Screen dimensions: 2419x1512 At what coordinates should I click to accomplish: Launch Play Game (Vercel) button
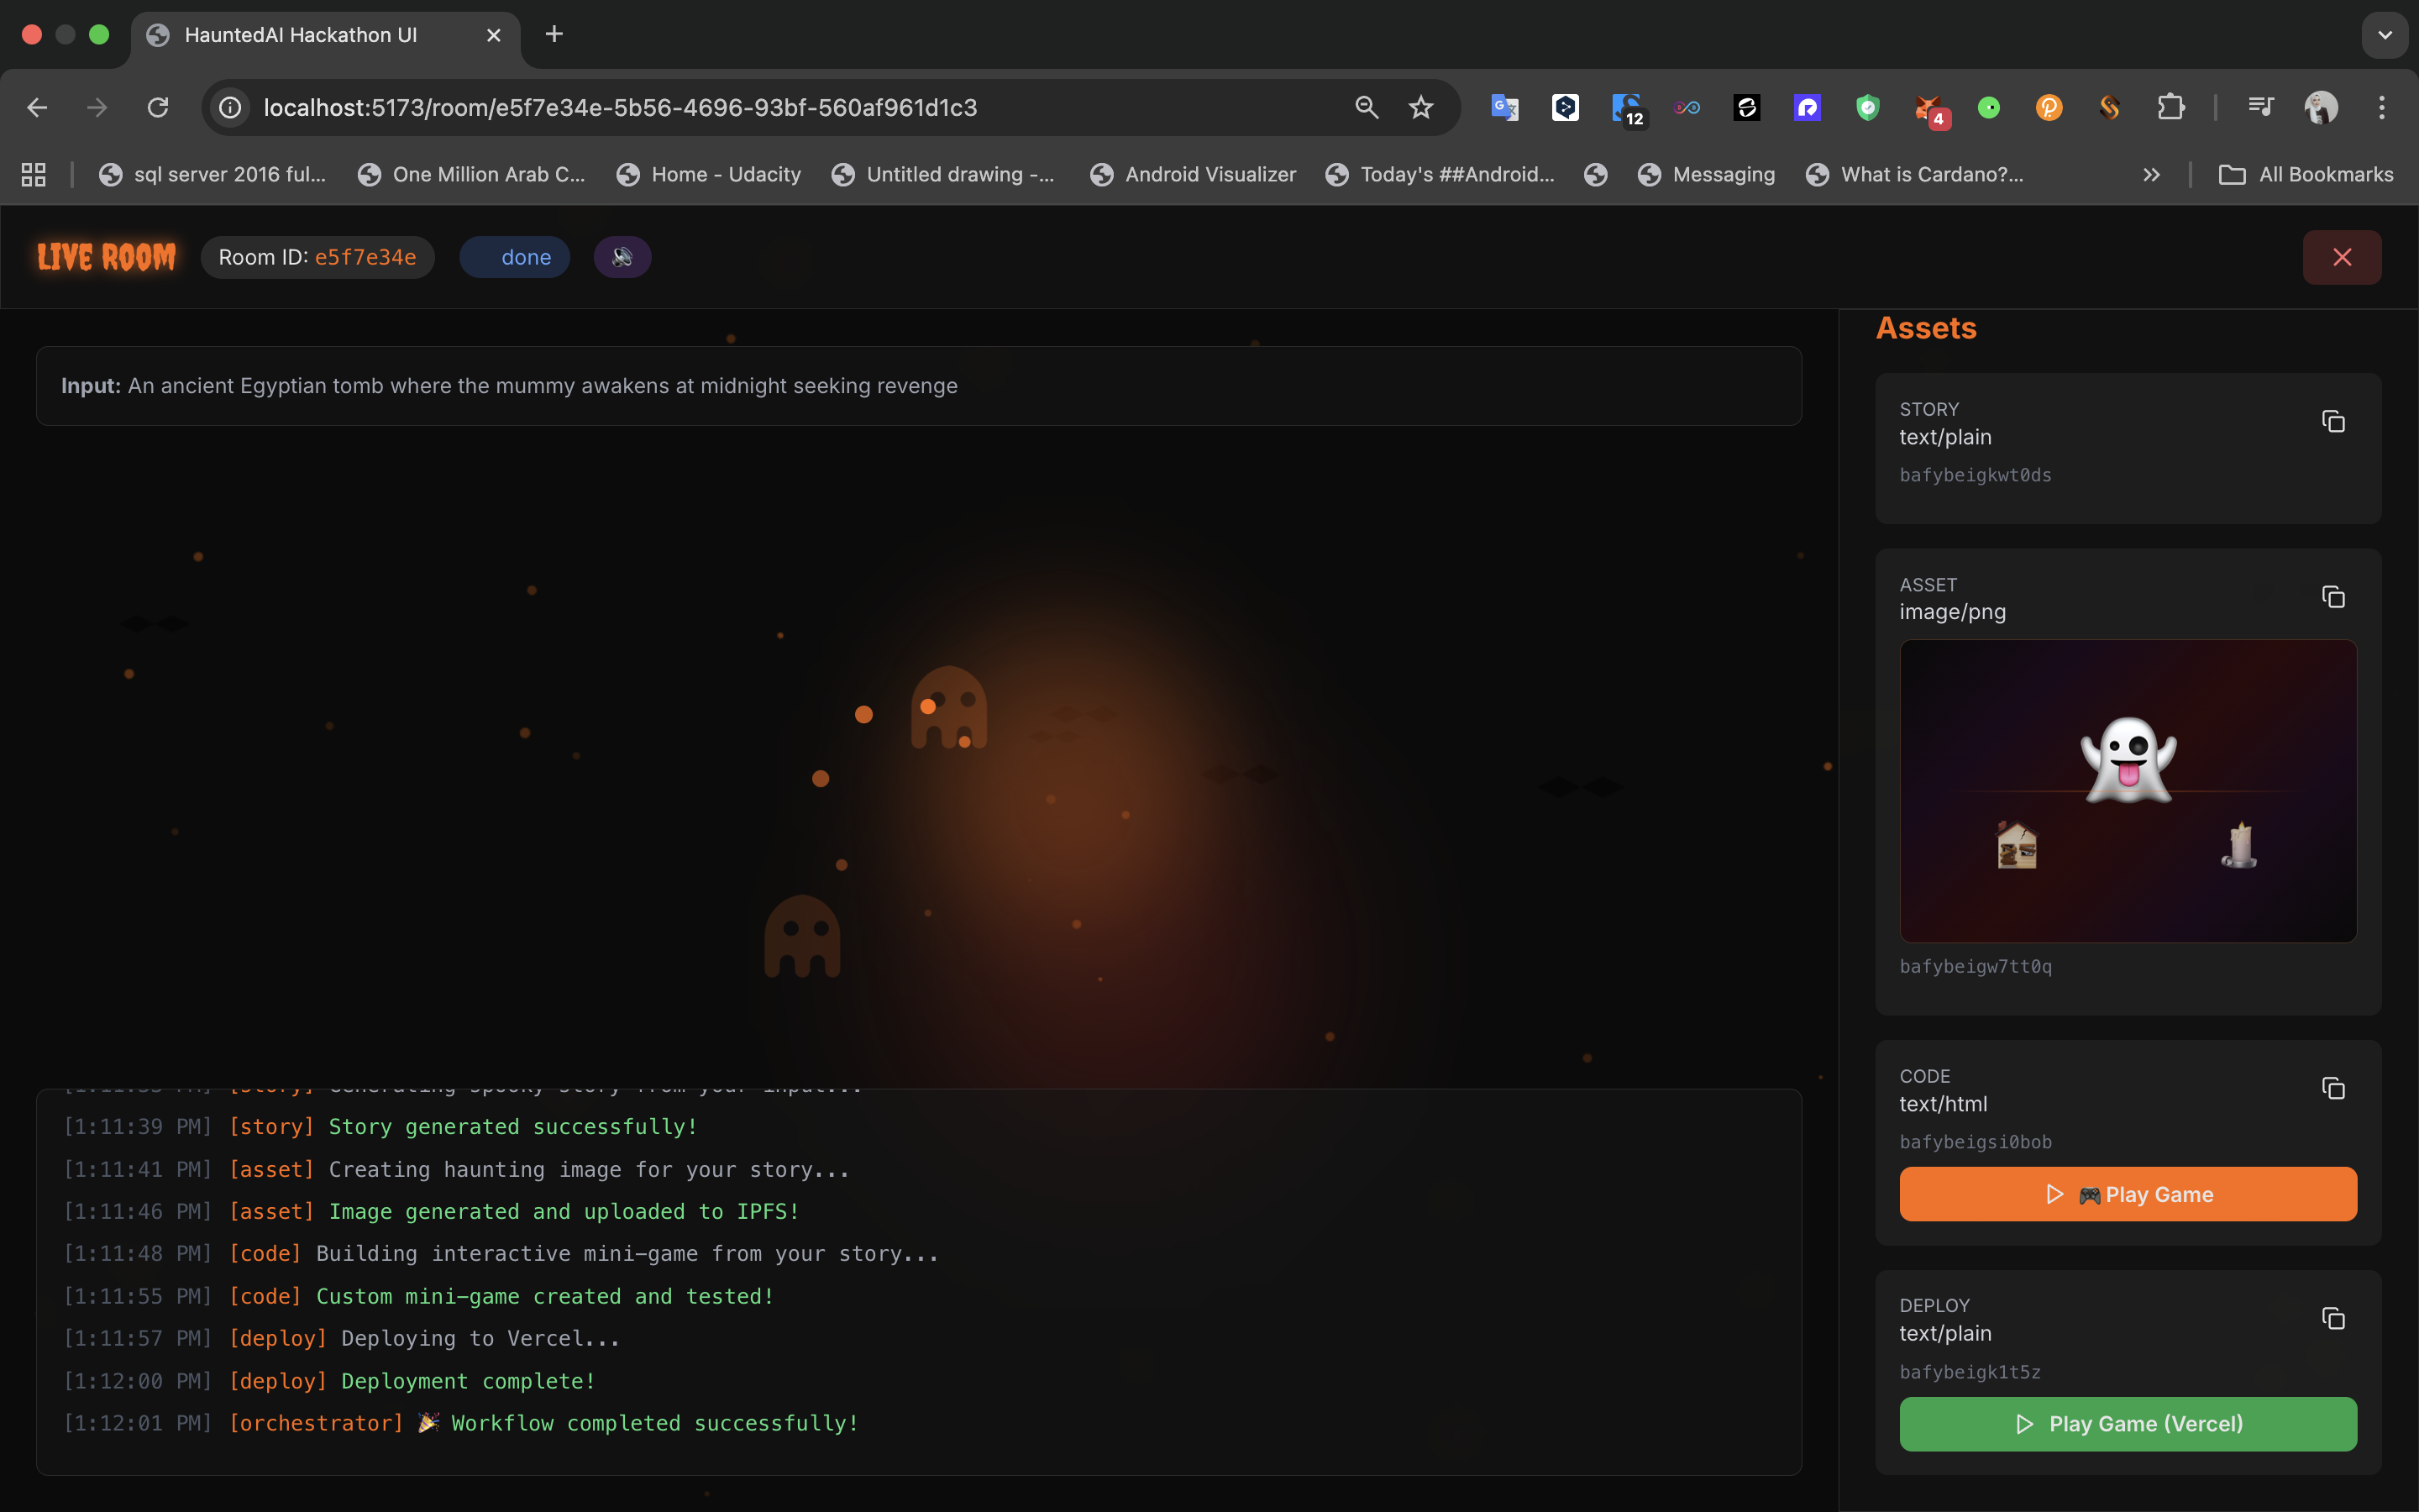(x=2127, y=1423)
